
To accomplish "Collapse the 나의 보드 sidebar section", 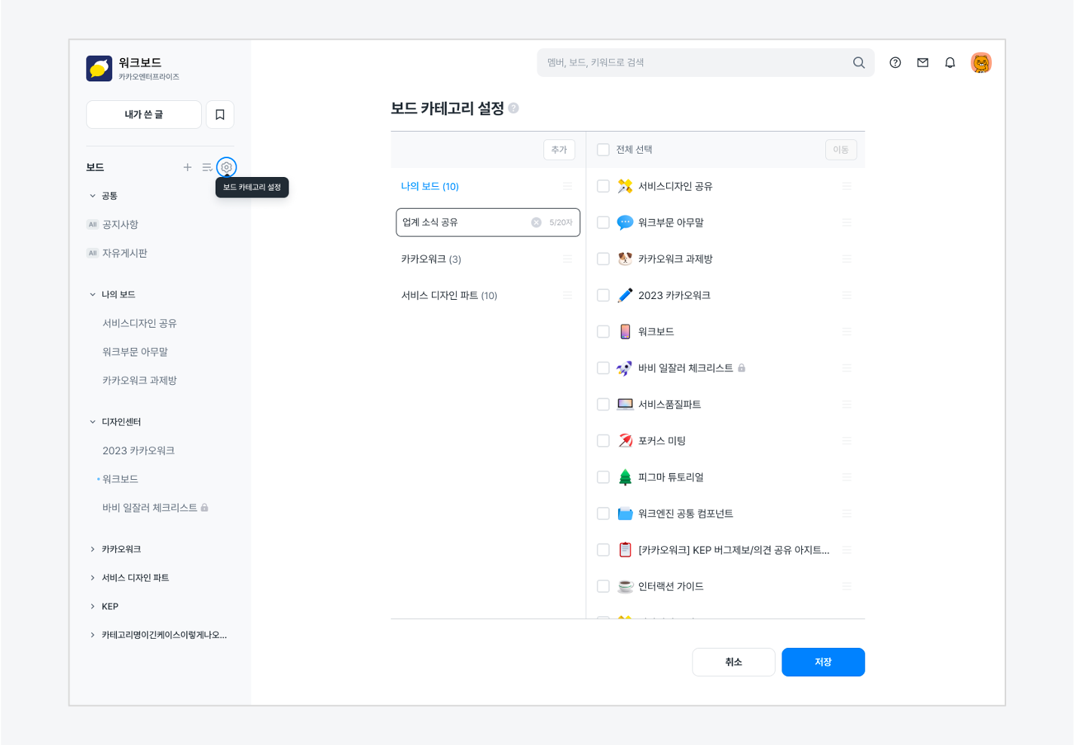I will (93, 295).
